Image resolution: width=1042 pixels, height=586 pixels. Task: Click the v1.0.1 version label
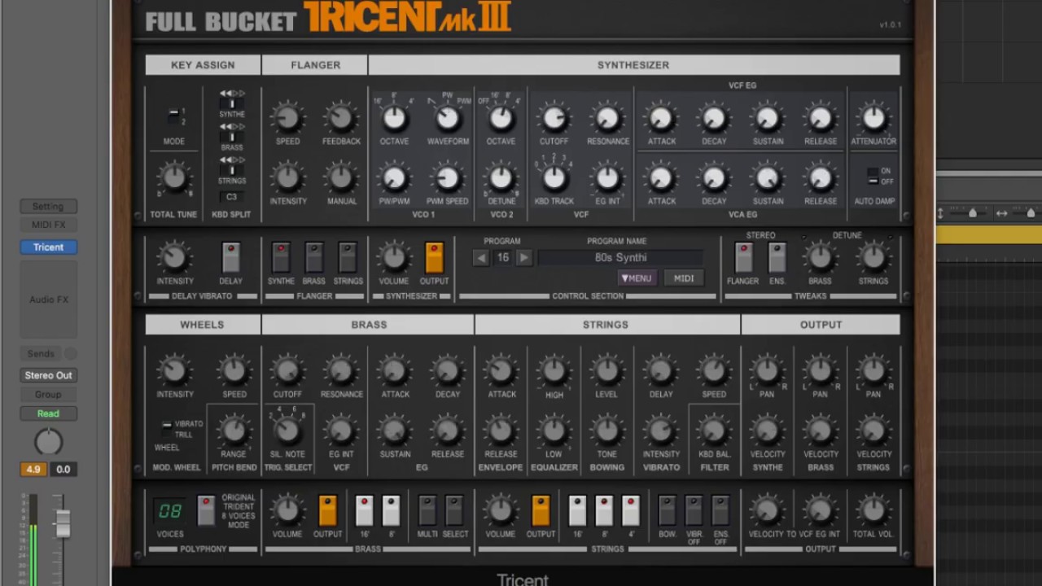890,25
